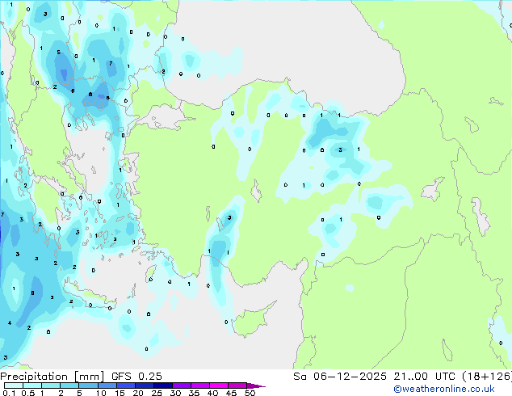This screenshot has width=512, height=396.
Task: Choose the blue swatch between 10 and 15
Action: coord(107,385)
